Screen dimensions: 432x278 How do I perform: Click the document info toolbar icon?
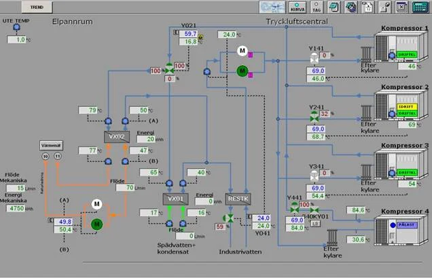click(x=367, y=7)
